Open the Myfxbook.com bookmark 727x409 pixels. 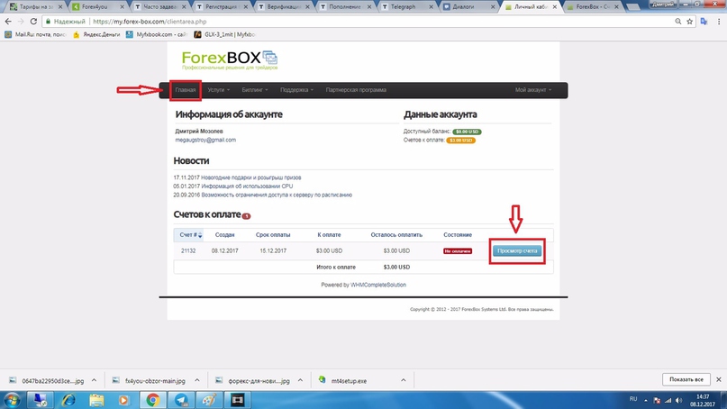pos(157,34)
